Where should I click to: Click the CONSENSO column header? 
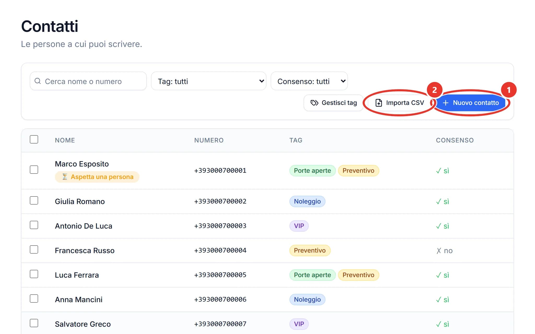[455, 140]
